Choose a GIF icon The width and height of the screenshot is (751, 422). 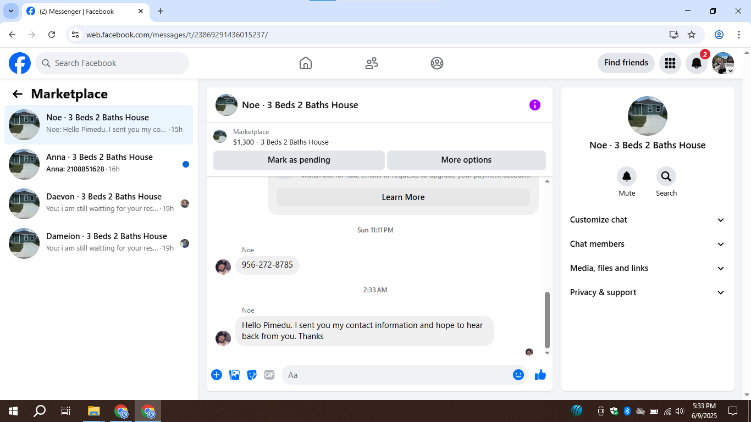tap(269, 375)
